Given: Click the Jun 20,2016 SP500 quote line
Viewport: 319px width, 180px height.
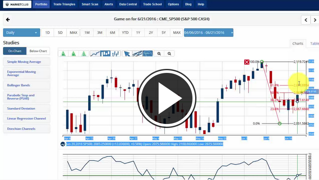Looking at the screenshot, I should click(x=145, y=144).
